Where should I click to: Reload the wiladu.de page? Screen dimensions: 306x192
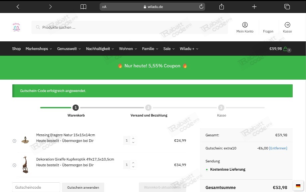pyautogui.click(x=201, y=7)
